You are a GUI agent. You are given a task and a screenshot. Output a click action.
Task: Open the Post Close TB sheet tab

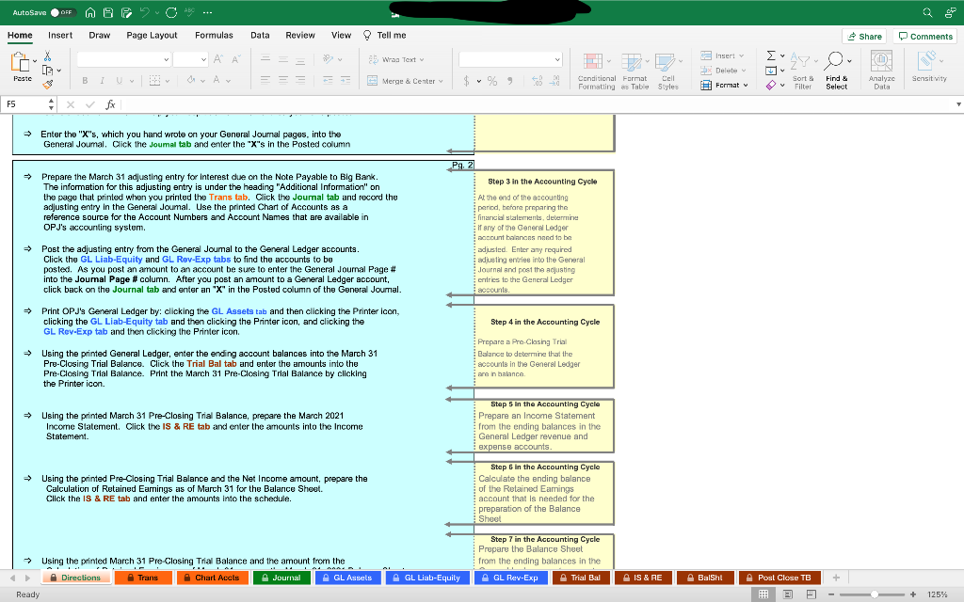pyautogui.click(x=779, y=578)
